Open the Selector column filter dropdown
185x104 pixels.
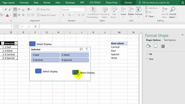coord(16,43)
